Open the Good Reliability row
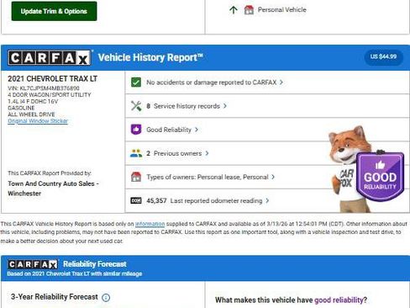 tap(267, 130)
